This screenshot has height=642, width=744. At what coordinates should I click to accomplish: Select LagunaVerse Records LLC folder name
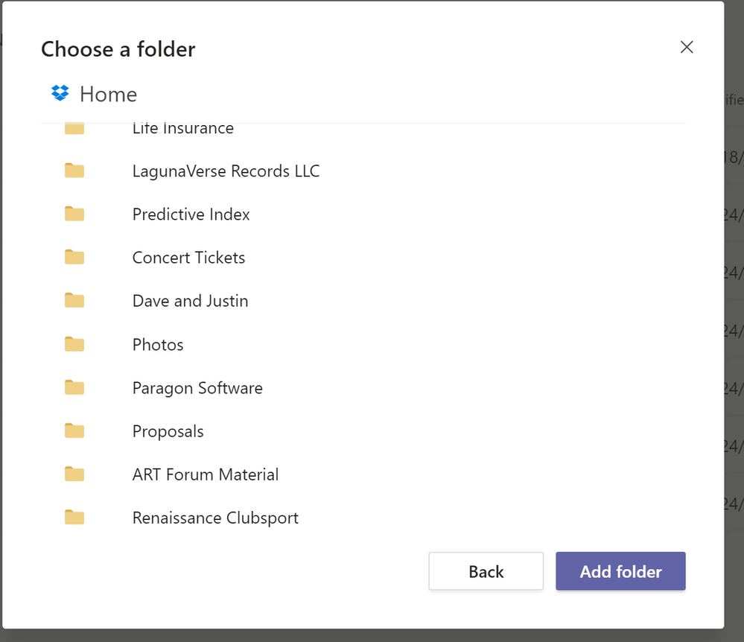pyautogui.click(x=226, y=171)
